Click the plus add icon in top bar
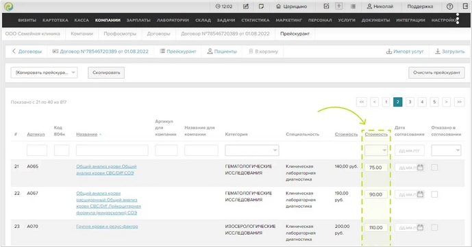Viewport: 472px width, 247px height. click(x=339, y=6)
